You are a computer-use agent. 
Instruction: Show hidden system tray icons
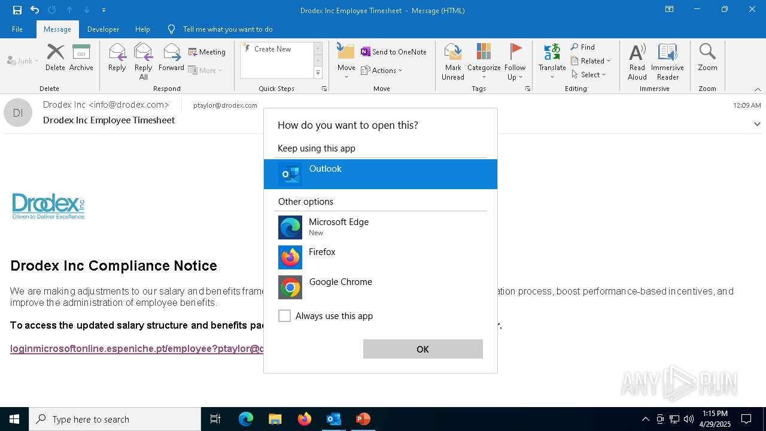click(645, 419)
